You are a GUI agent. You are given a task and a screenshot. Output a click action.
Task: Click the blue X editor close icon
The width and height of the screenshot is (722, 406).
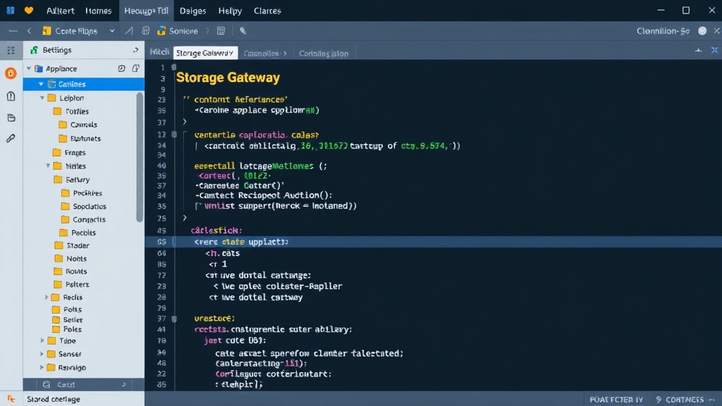pos(714,50)
